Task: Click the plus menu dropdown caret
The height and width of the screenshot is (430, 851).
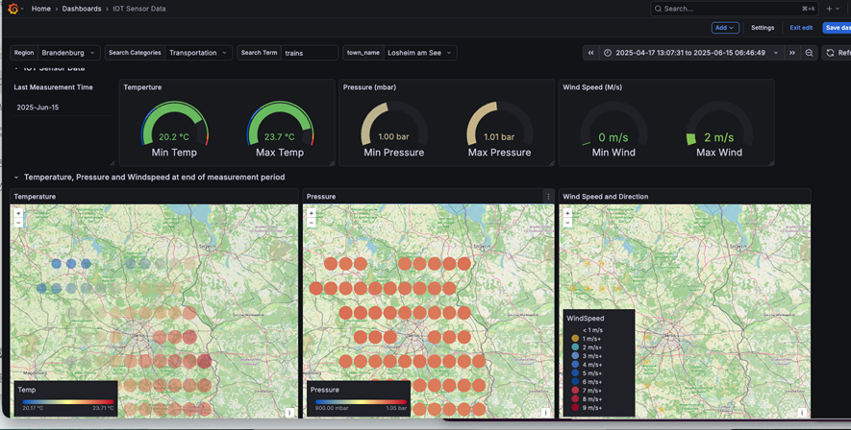Action: click(838, 10)
